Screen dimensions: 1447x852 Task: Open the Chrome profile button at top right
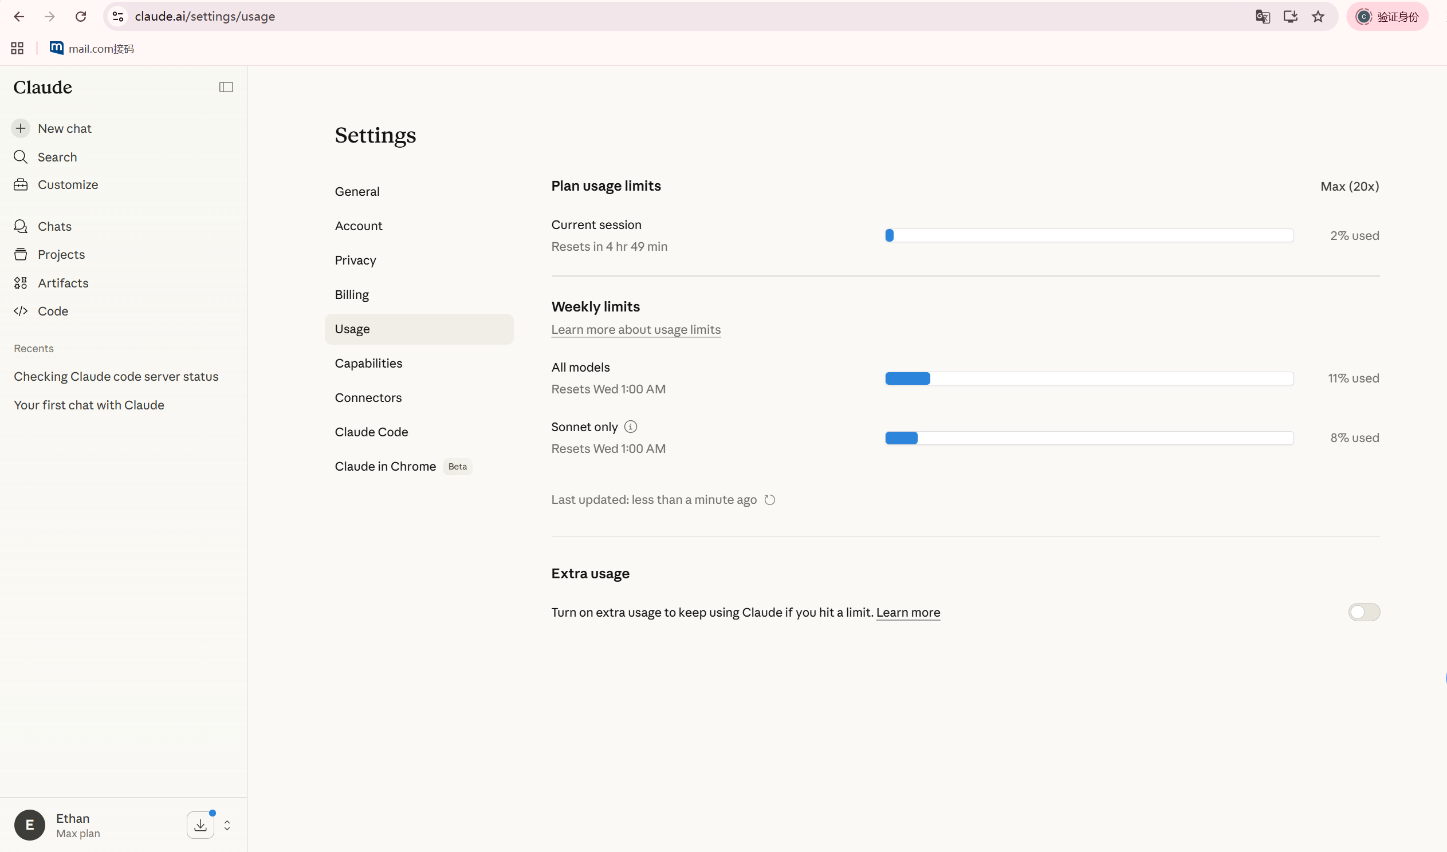point(1388,17)
